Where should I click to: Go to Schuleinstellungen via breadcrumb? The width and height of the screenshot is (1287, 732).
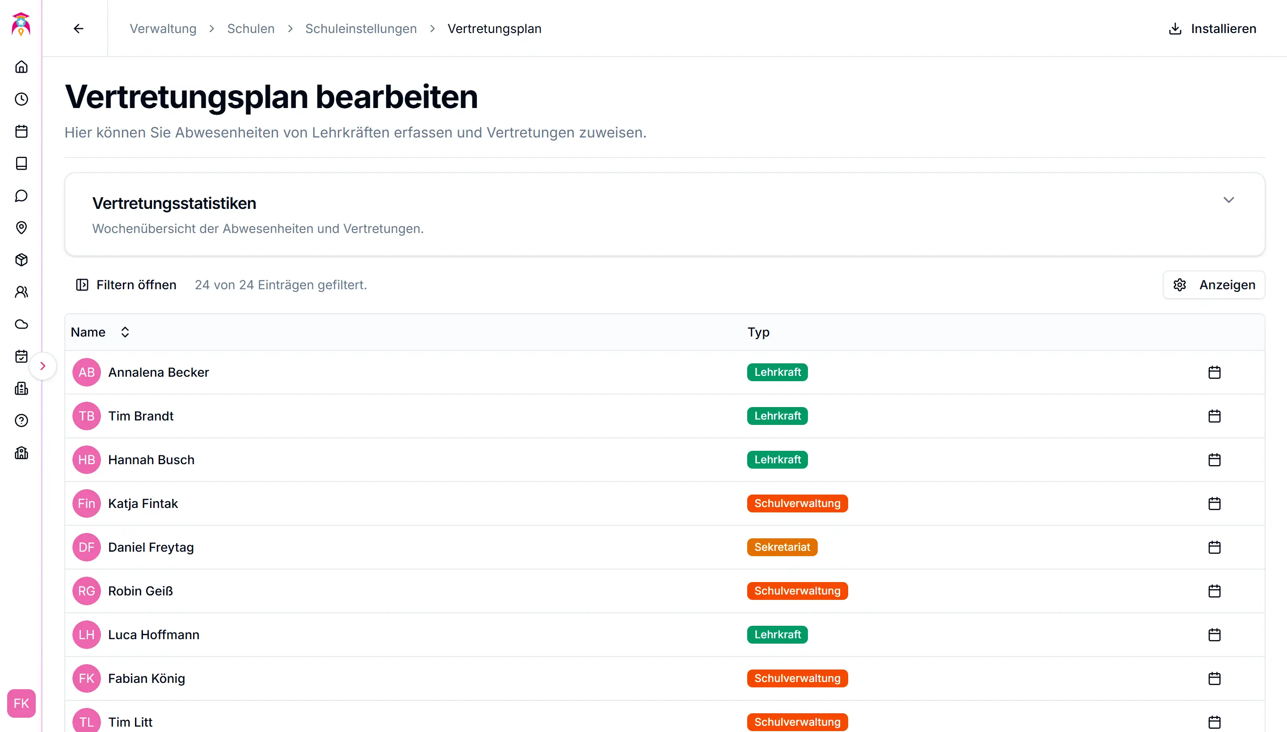pyautogui.click(x=361, y=29)
